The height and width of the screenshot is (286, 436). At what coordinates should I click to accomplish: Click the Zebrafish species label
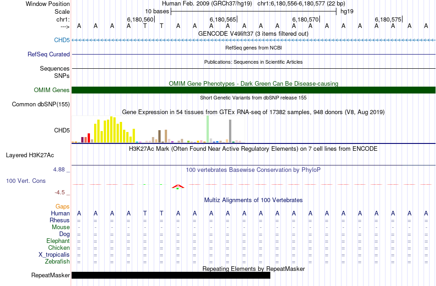(57, 261)
